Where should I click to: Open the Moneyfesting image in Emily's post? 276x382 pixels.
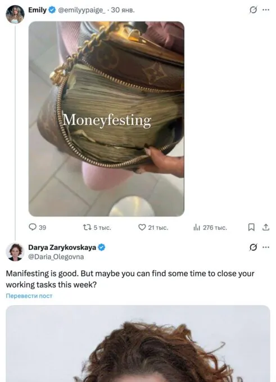(106, 119)
